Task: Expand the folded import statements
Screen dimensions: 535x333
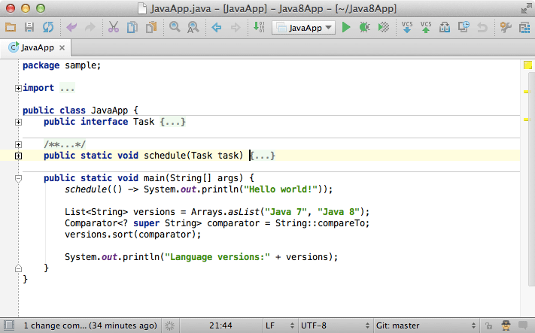Action: point(18,88)
